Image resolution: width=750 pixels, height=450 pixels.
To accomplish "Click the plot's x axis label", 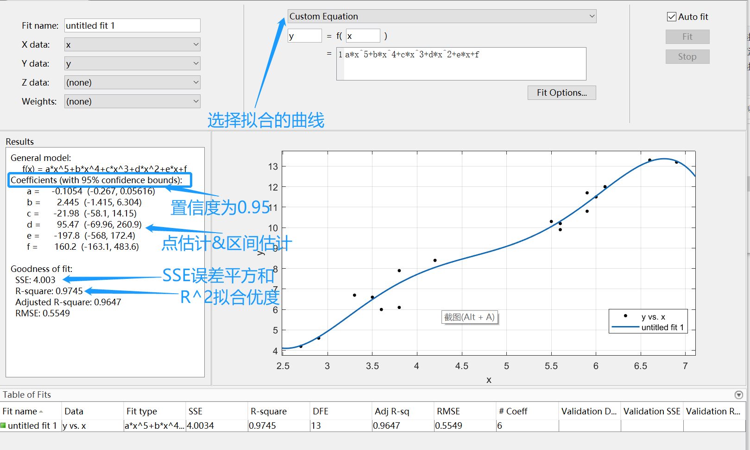I will pyautogui.click(x=489, y=380).
